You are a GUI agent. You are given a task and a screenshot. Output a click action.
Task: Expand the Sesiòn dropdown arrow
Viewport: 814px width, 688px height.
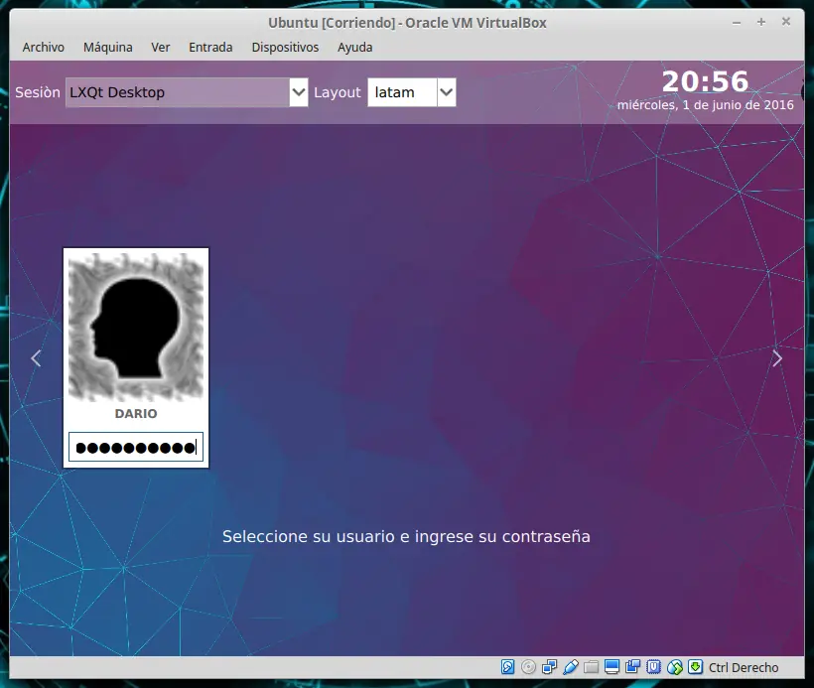coord(299,92)
